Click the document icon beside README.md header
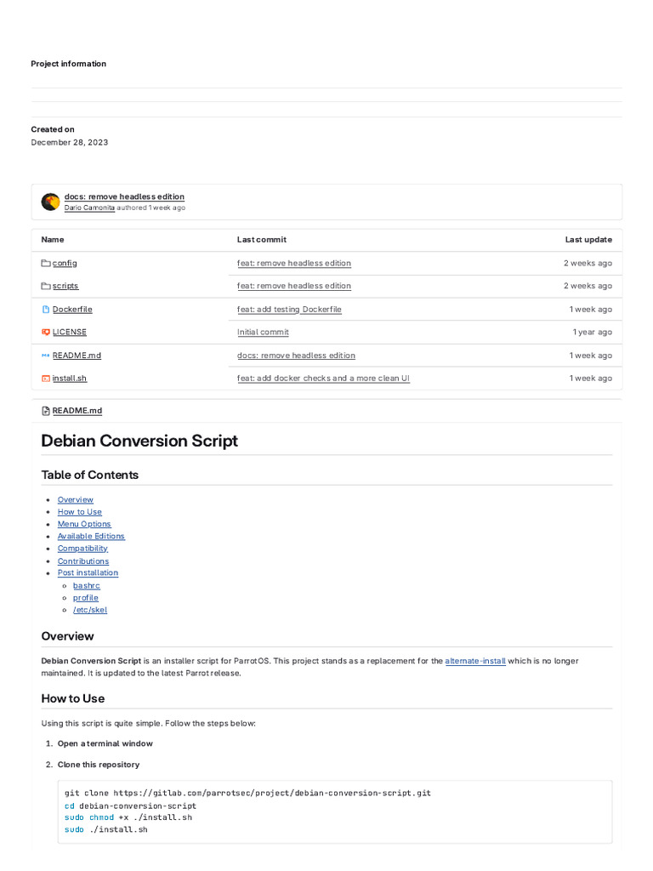653x871 pixels. (46, 411)
